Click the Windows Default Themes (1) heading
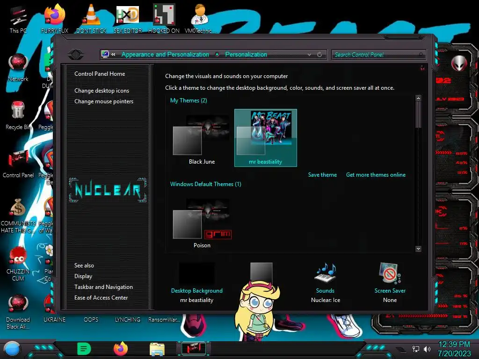 206,184
